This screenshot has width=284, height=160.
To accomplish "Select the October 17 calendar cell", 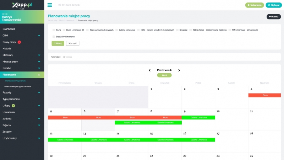I will coord(232,142).
